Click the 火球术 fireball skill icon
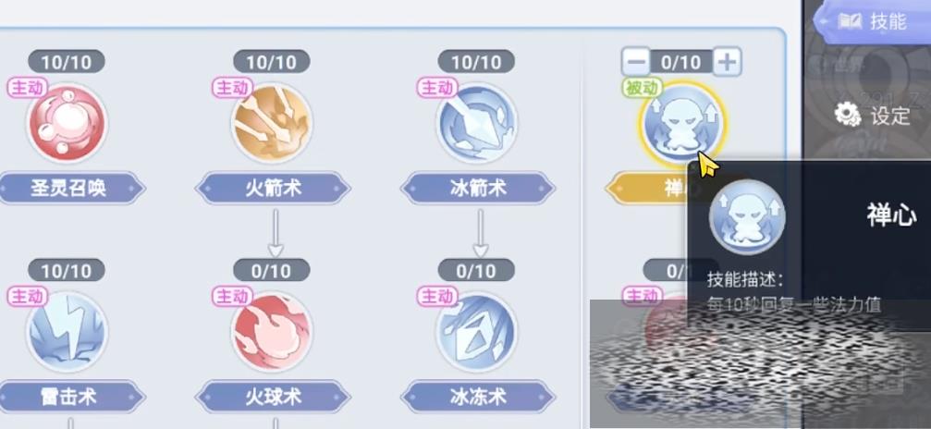The width and height of the screenshot is (931, 429). (271, 333)
